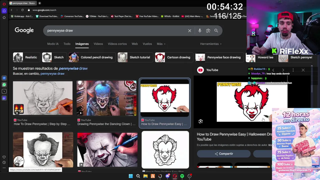Select the pennywyse draw browser tab
The image size is (320, 180).
click(x=22, y=3)
